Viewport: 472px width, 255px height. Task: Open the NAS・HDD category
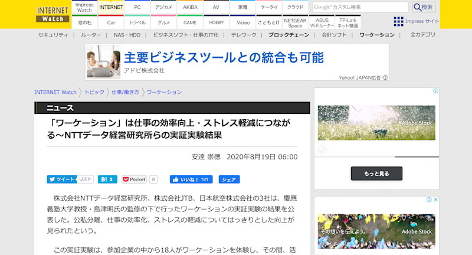click(127, 35)
